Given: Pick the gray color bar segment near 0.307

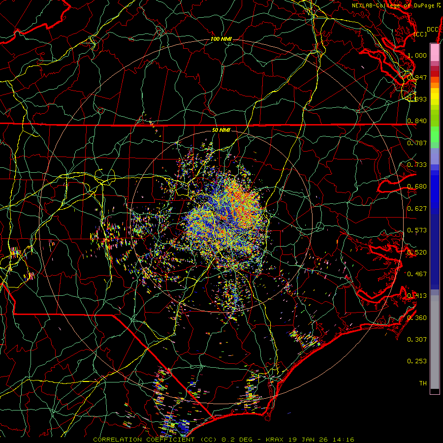Looking at the screenshot, I should 435,342.
